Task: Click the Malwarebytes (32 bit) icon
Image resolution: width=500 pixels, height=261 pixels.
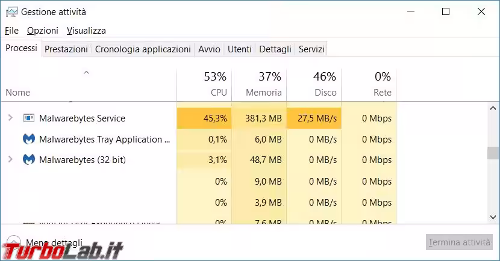Action: [28, 160]
